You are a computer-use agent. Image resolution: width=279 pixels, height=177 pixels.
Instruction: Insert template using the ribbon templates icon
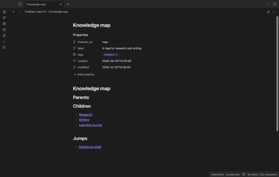click(x=4, y=36)
